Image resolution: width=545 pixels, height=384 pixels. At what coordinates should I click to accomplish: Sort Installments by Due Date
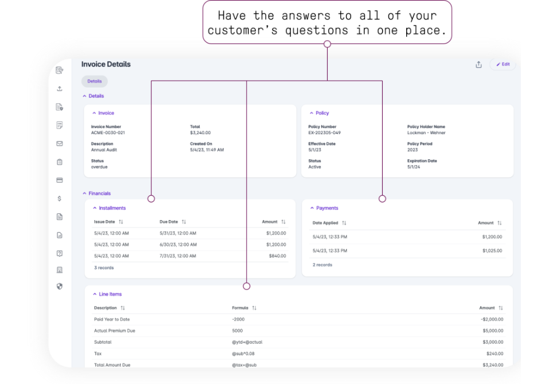[x=184, y=221]
